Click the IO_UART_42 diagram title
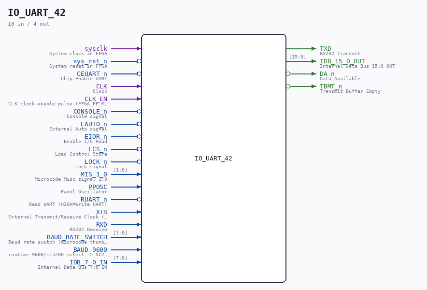Screen dimensions: 427x290 [37, 13]
